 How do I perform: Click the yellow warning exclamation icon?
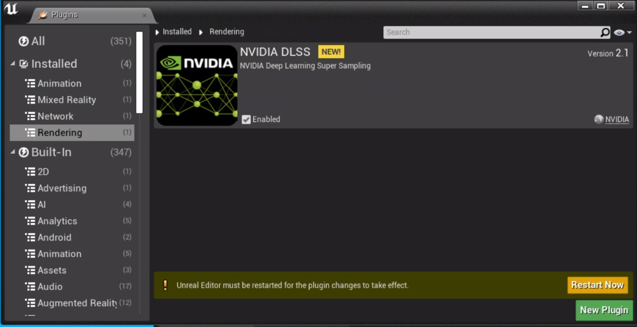pyautogui.click(x=165, y=286)
